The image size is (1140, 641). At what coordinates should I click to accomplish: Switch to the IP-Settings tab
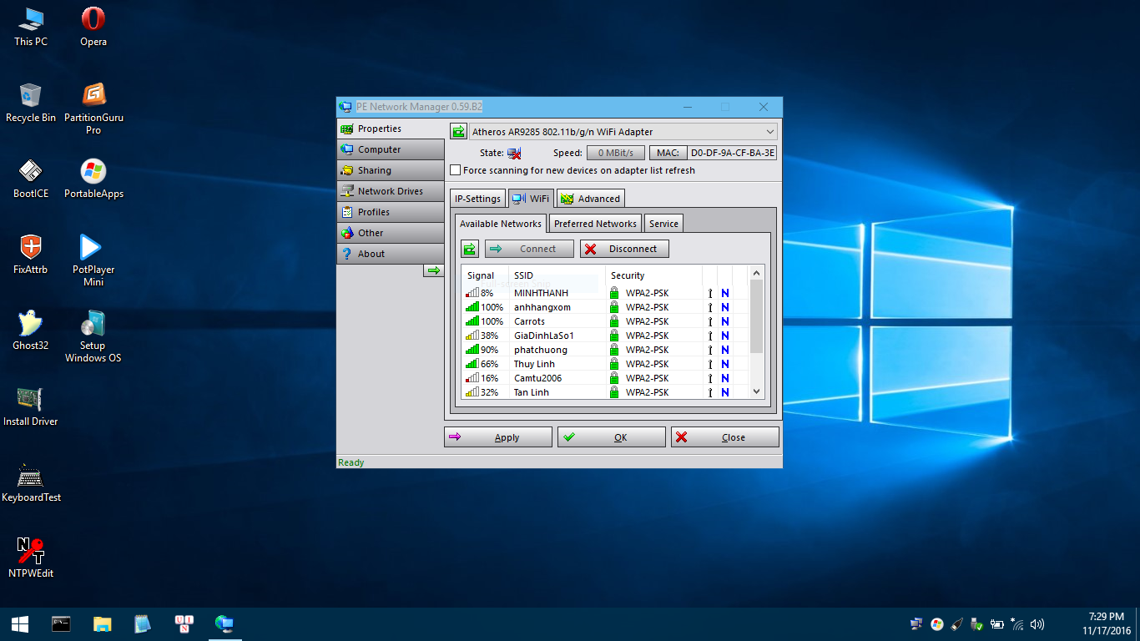pyautogui.click(x=477, y=198)
